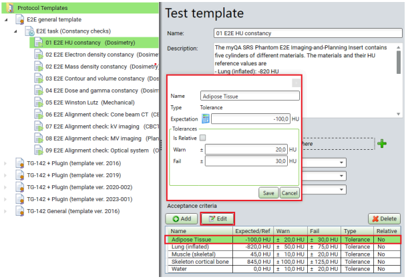Add a new acceptance criterion
Viewport: 406px width, 279px height.
tap(181, 218)
